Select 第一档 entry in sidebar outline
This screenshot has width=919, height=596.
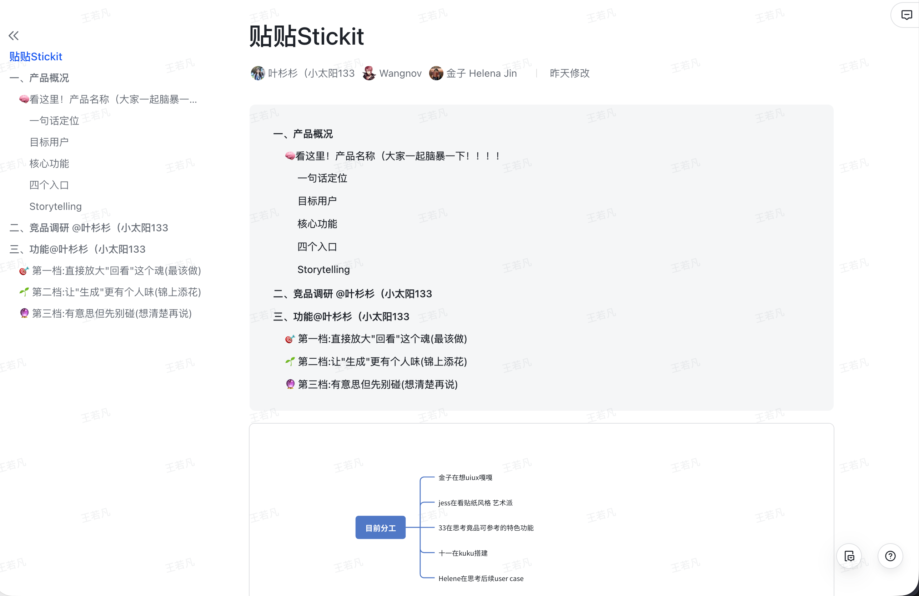(110, 271)
